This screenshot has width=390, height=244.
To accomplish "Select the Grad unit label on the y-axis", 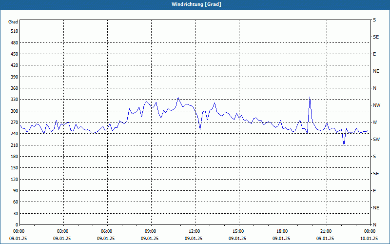I will click(x=13, y=22).
